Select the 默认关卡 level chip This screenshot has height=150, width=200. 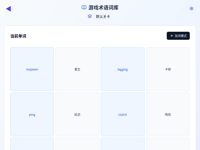[x=103, y=16]
